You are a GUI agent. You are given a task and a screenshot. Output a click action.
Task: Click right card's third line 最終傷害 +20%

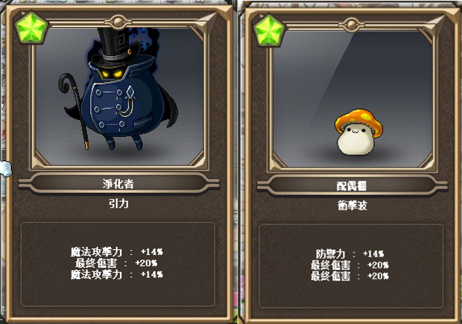click(x=350, y=276)
